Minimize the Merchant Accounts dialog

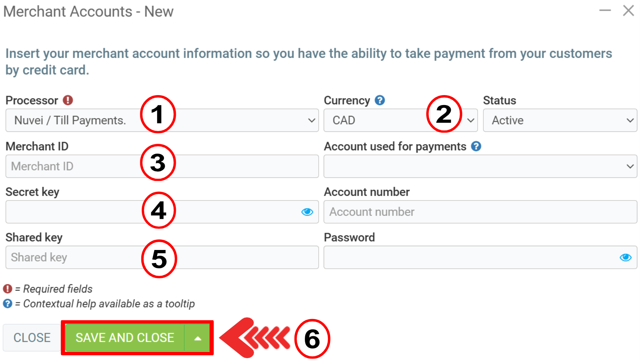605,11
